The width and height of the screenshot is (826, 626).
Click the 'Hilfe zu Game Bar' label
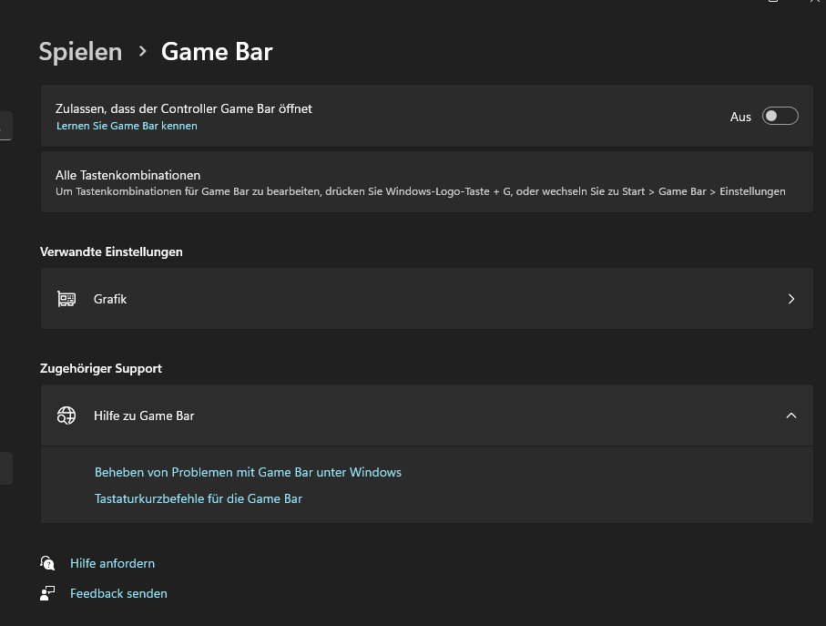pos(144,416)
